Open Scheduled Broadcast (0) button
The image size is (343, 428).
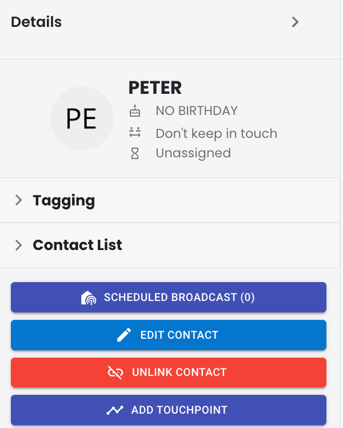[169, 297]
